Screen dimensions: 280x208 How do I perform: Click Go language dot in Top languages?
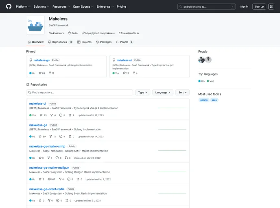coord(199,81)
